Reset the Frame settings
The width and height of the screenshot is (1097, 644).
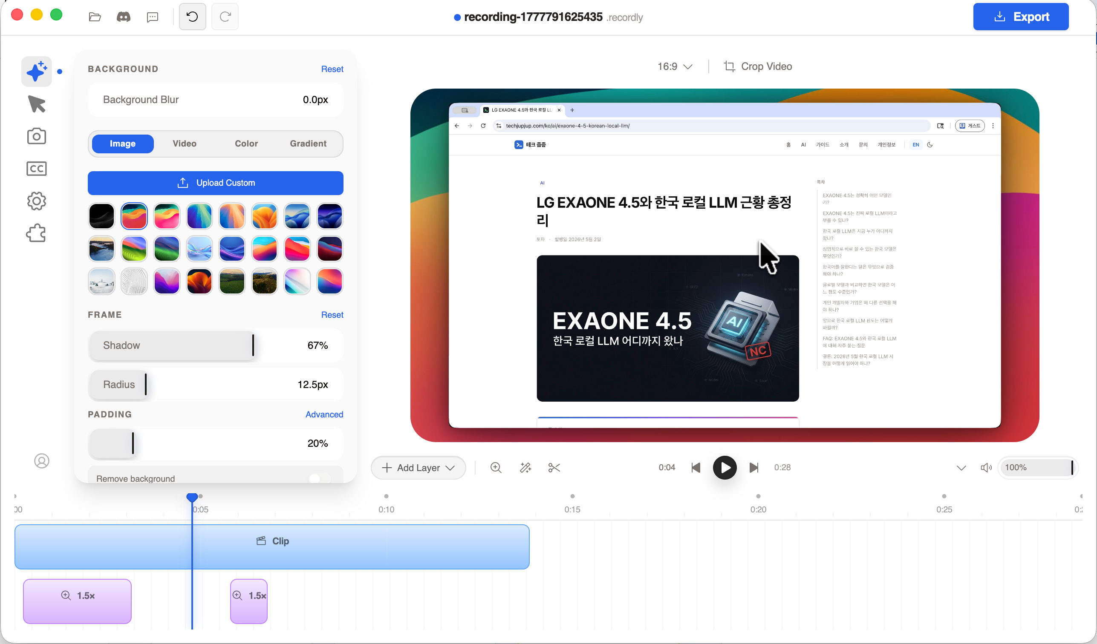click(x=332, y=315)
